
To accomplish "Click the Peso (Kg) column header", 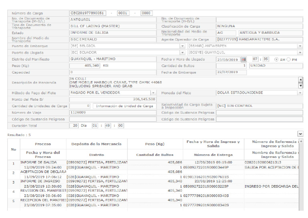I will pos(155,144).
